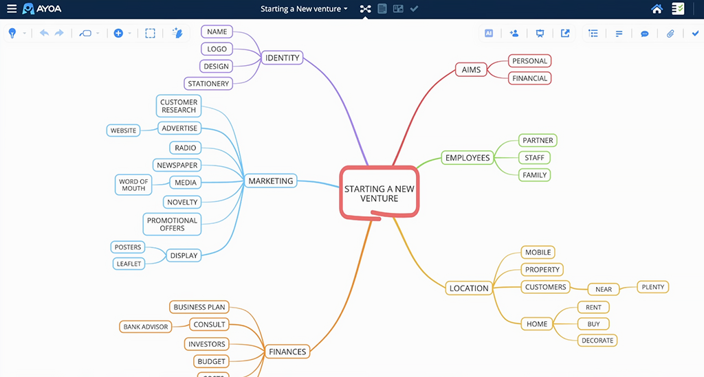Switch to the document notes view tab
The width and height of the screenshot is (704, 377).
click(x=382, y=9)
